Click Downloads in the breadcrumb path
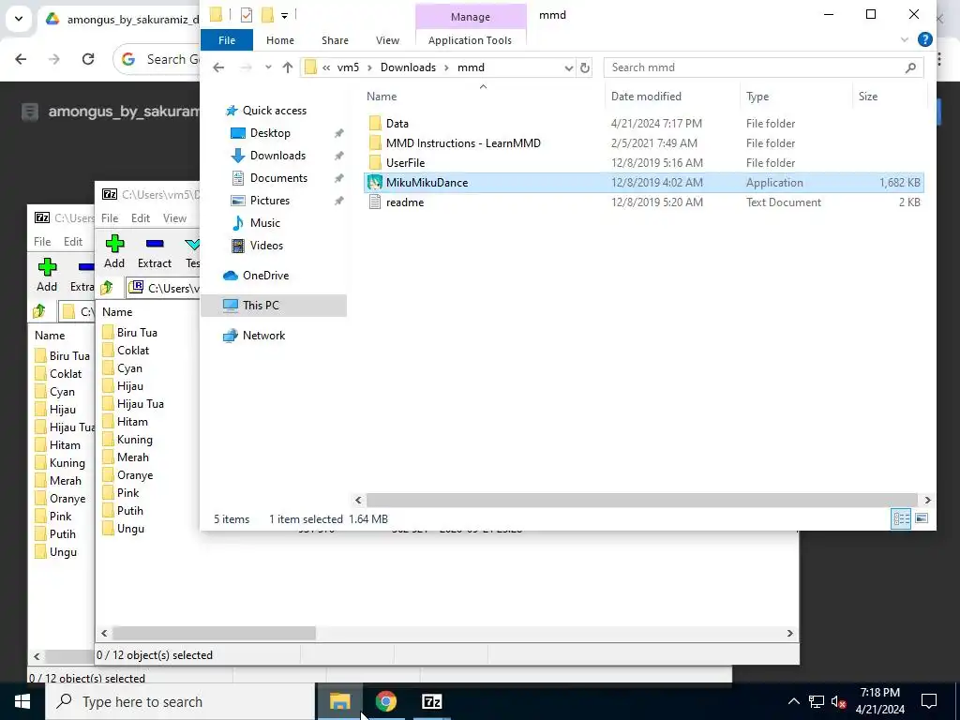The image size is (960, 720). pyautogui.click(x=408, y=67)
